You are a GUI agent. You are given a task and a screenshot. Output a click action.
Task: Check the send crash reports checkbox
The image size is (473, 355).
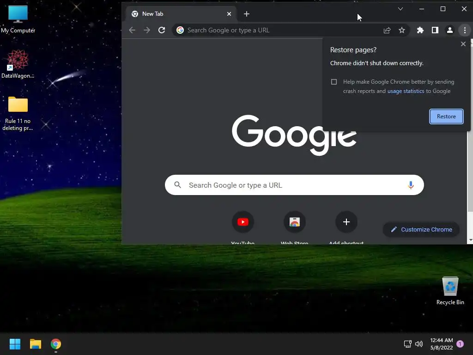pyautogui.click(x=334, y=82)
